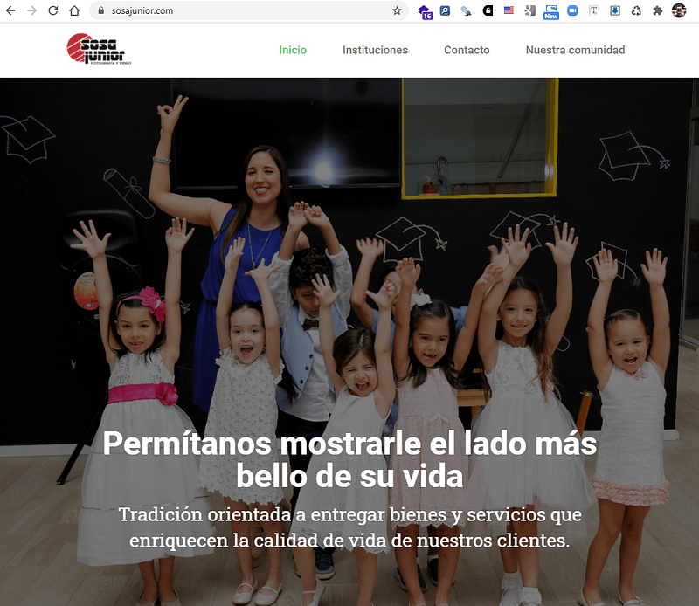Click the blue download arrow extension
The width and height of the screenshot is (699, 606).
(x=615, y=10)
